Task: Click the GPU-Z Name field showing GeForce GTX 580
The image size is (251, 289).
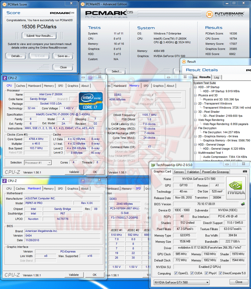Action: (199, 179)
